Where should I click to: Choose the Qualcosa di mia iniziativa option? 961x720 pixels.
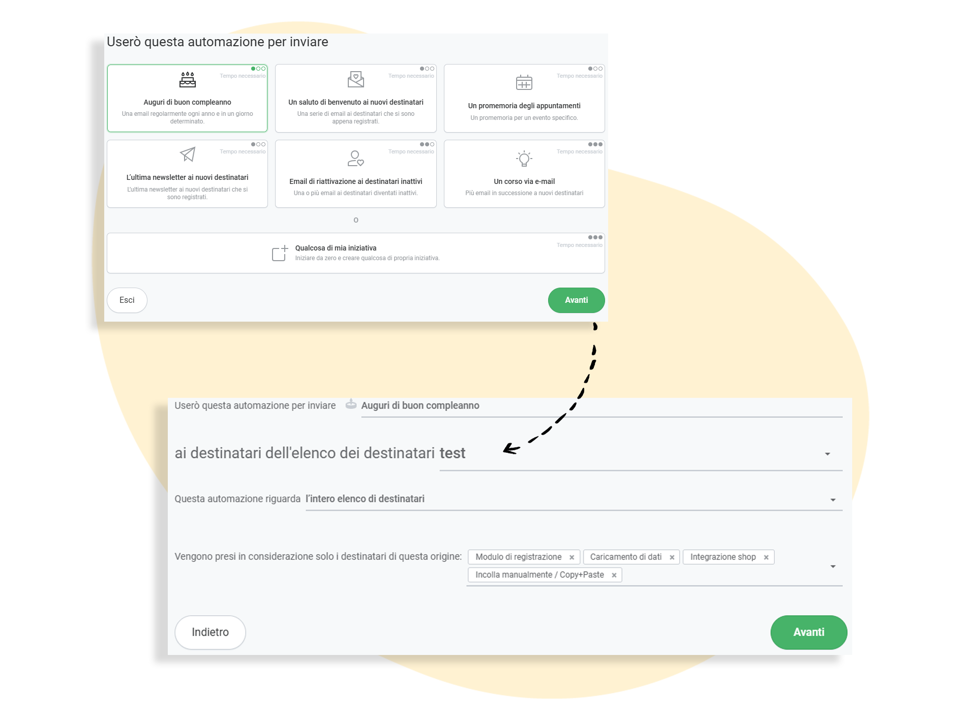pos(355,253)
